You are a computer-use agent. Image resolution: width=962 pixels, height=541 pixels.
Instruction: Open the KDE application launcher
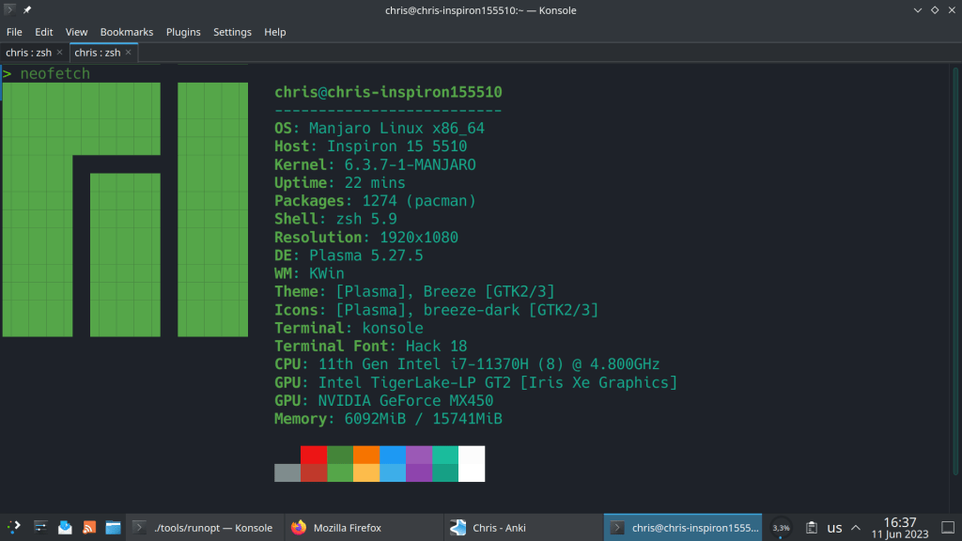coord(14,528)
